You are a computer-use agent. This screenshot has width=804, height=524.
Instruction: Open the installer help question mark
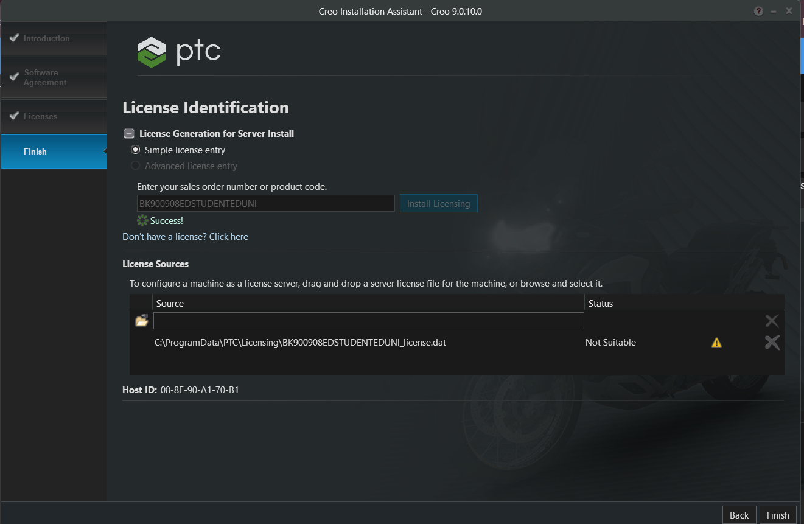pos(758,10)
